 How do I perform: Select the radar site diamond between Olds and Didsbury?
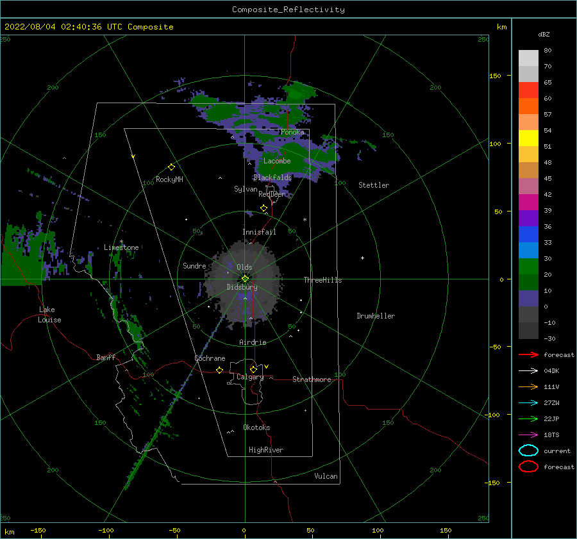245,279
